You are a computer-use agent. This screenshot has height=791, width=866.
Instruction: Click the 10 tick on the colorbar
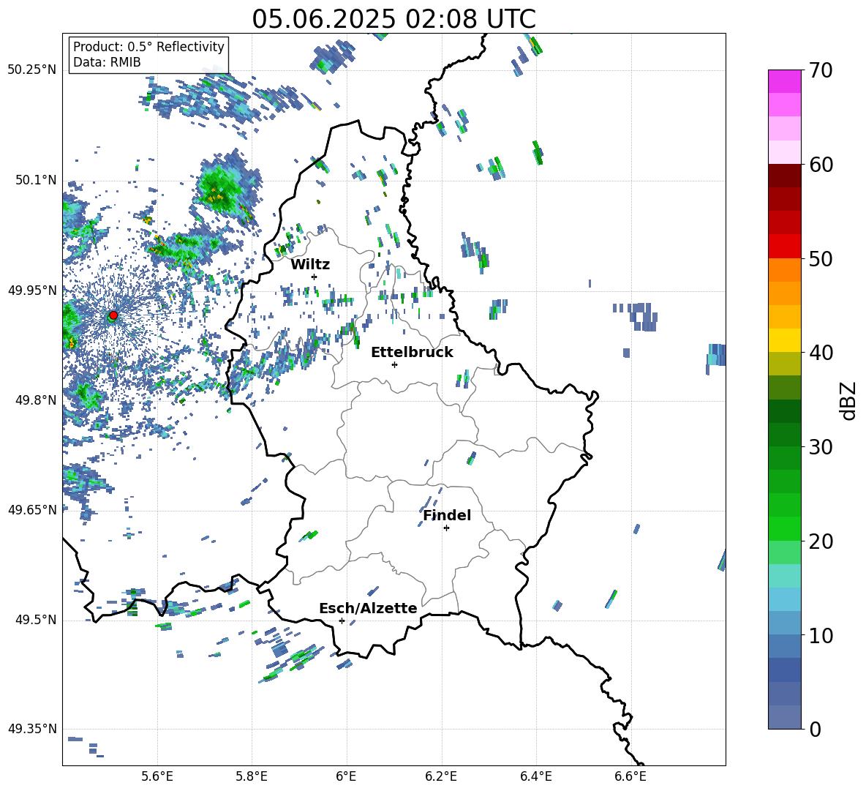coord(821,635)
